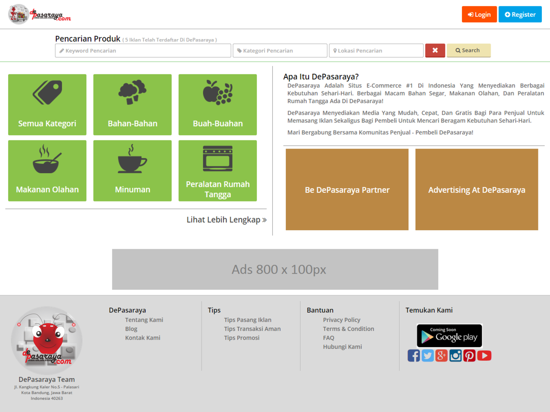Open the Privacy Policy link

pyautogui.click(x=342, y=320)
